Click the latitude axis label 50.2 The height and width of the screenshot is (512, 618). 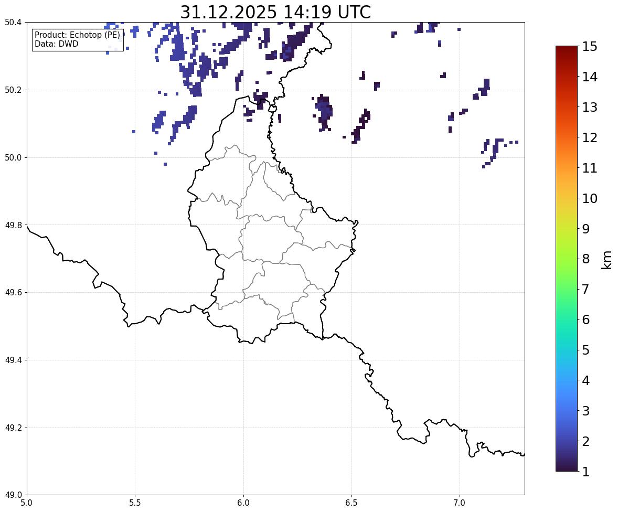click(13, 90)
